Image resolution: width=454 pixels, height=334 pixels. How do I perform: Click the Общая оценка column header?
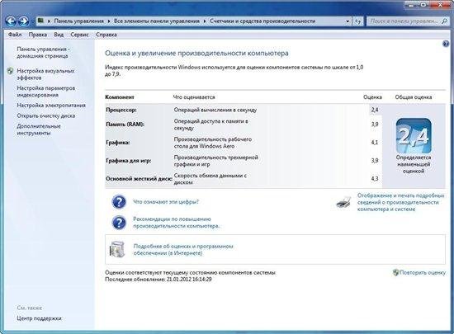coord(414,97)
